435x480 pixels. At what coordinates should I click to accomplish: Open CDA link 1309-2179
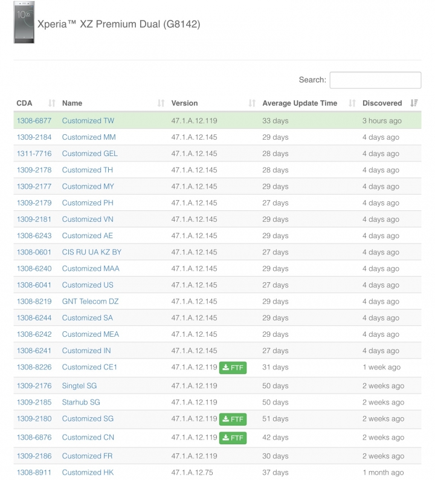[x=34, y=203]
